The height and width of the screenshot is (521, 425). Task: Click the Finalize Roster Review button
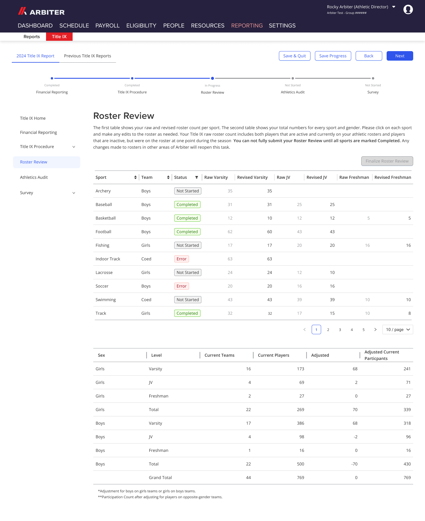click(x=387, y=161)
